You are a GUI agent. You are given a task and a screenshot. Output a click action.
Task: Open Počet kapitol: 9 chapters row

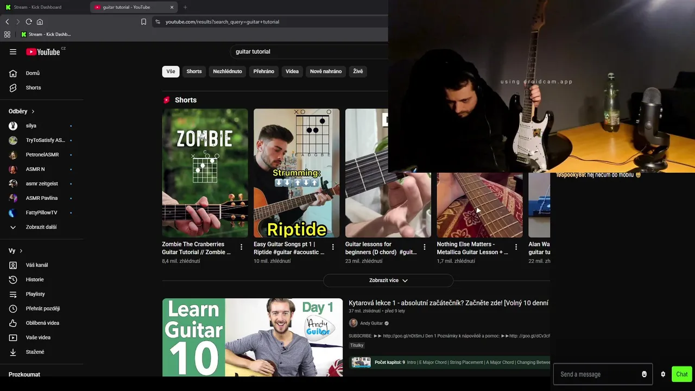click(450, 362)
